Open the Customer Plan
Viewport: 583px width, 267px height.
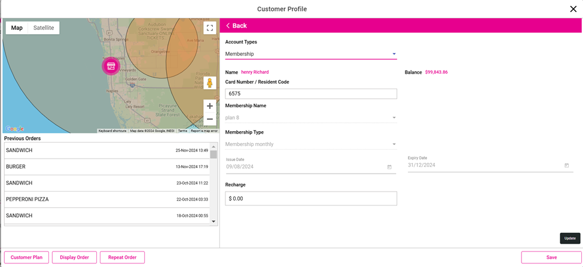tap(26, 257)
